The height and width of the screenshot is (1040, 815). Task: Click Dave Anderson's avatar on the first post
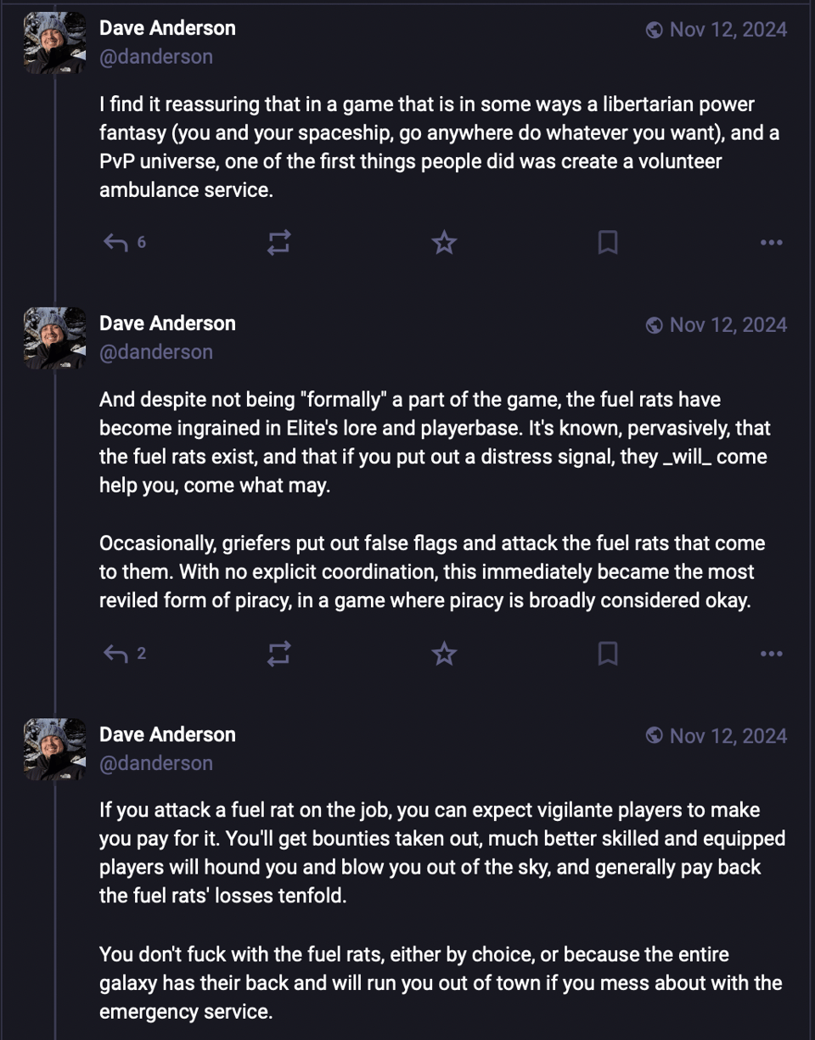55,42
